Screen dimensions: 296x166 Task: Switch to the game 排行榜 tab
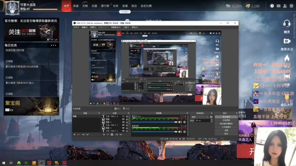click(105, 6)
